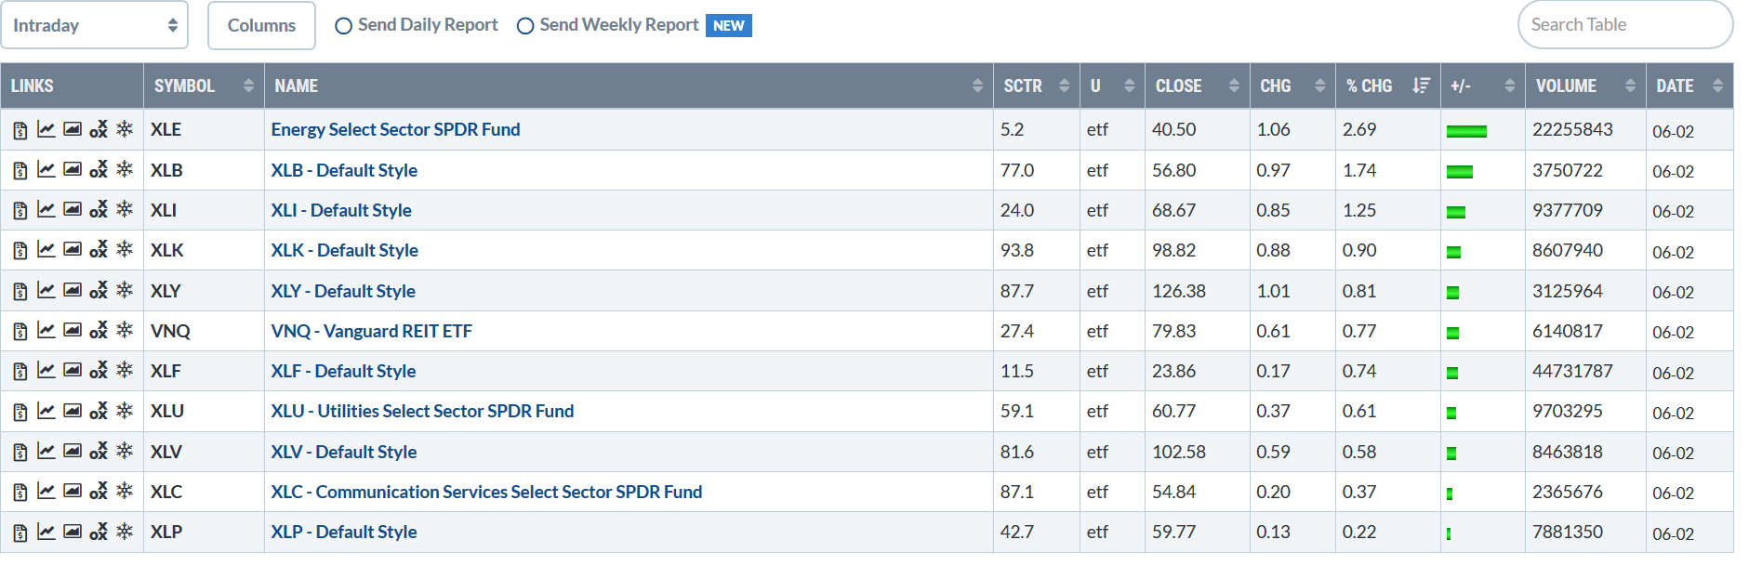Focus the Search Table input field

point(1625,25)
